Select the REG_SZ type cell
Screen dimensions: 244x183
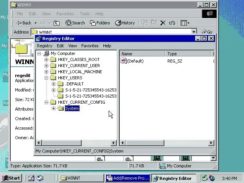pyautogui.click(x=175, y=61)
